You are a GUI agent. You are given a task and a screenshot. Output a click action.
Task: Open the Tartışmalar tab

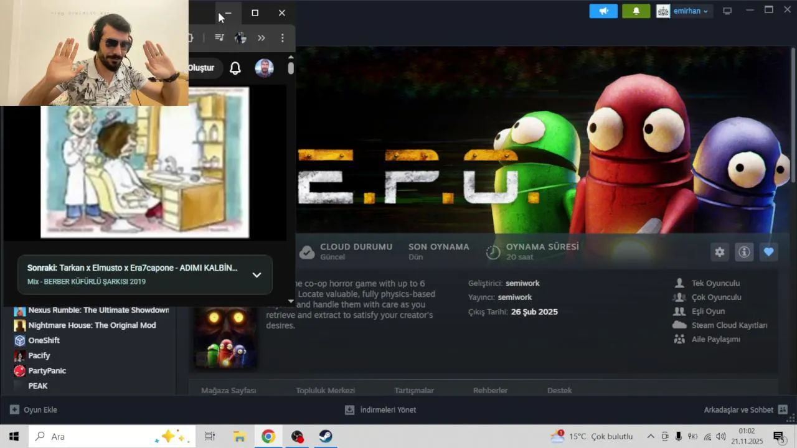[414, 390]
